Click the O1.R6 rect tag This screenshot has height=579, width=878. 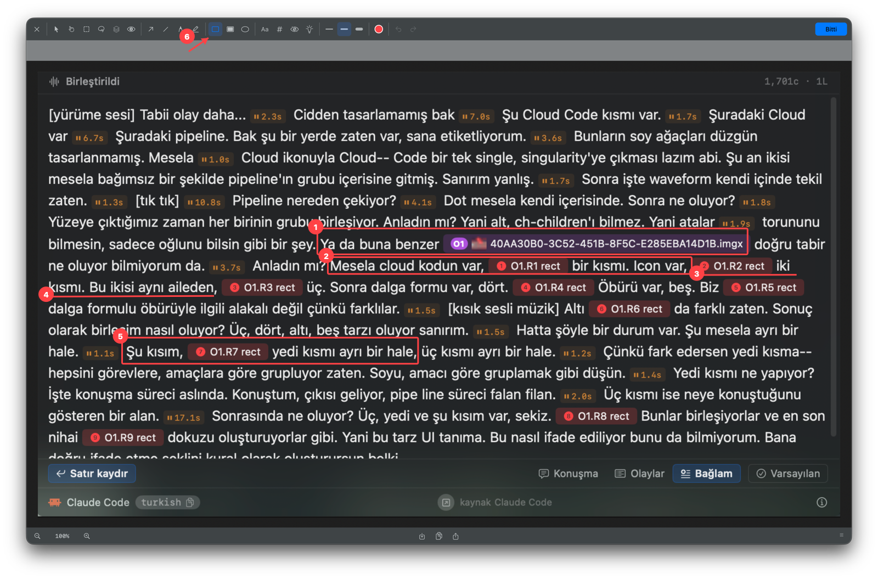point(630,309)
